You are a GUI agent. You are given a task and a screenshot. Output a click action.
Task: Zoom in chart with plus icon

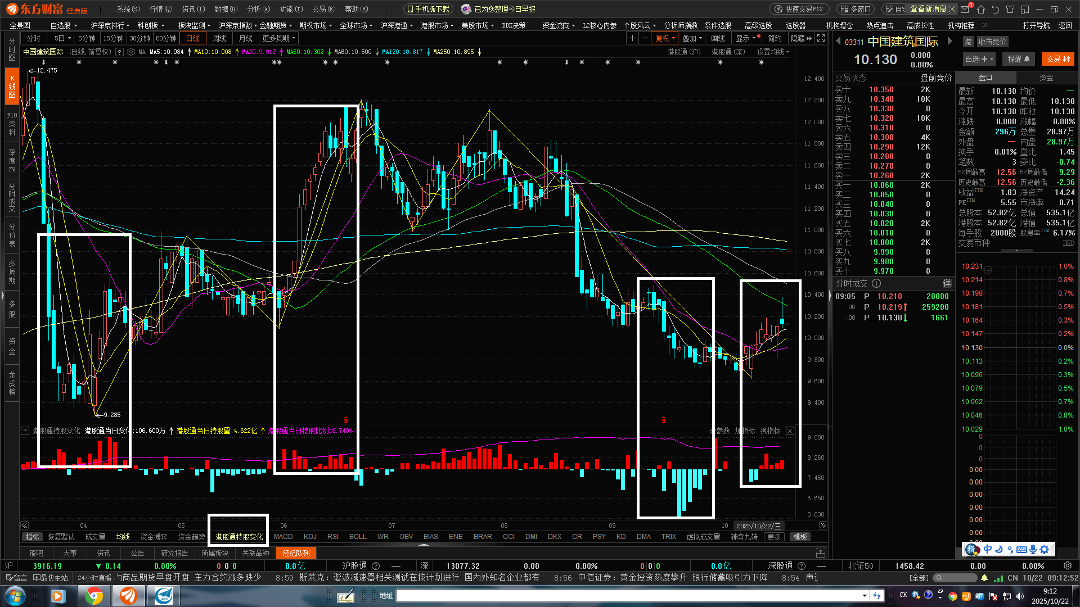coord(632,38)
